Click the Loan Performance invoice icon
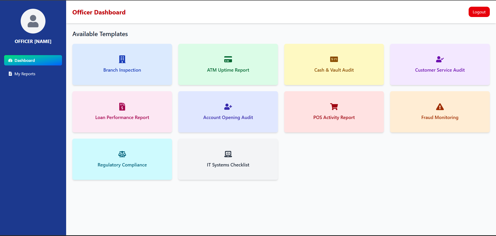496x236 pixels. 122,107
